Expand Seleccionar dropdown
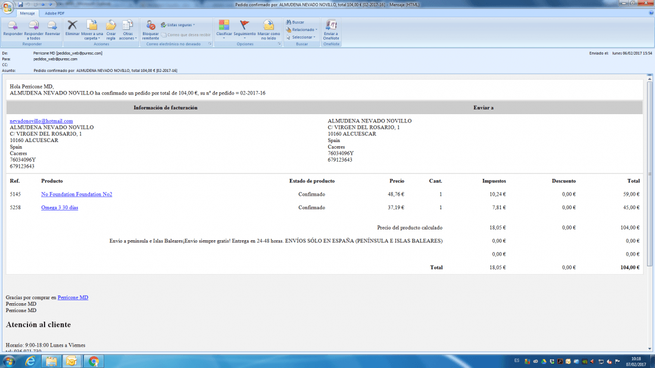This screenshot has width=655, height=368. (301, 37)
